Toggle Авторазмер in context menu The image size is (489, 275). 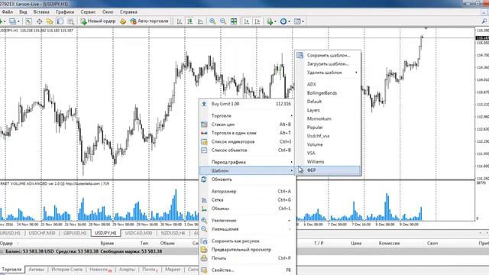coord(248,191)
